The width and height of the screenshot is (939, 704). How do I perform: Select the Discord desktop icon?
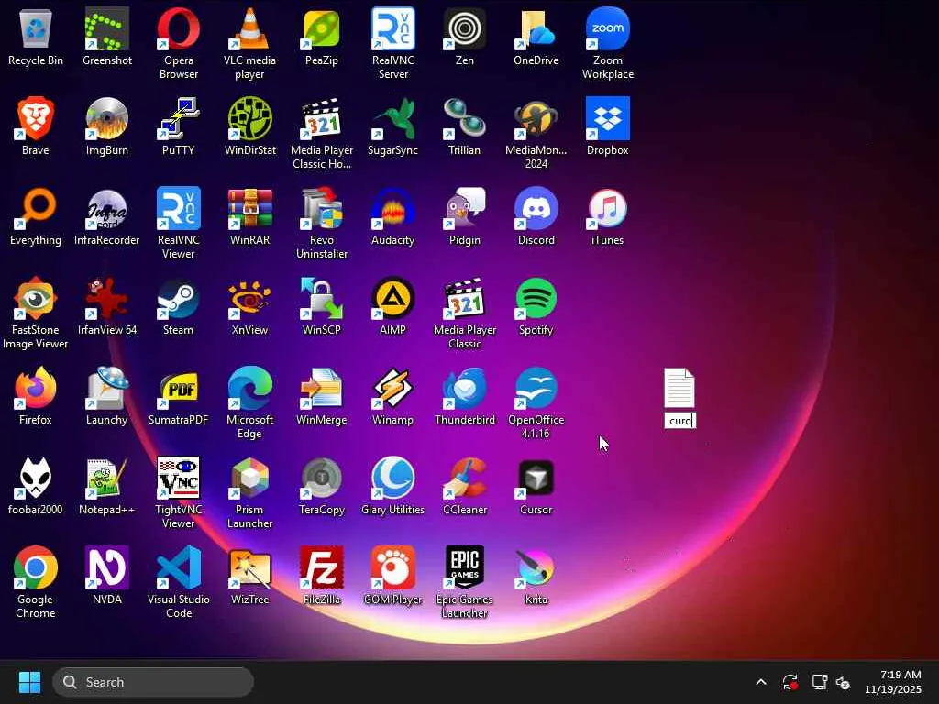pos(536,210)
